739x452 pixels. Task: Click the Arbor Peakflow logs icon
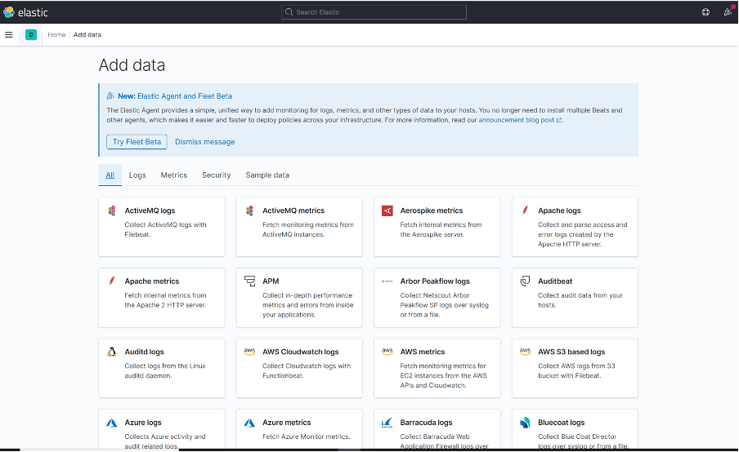pyautogui.click(x=387, y=281)
